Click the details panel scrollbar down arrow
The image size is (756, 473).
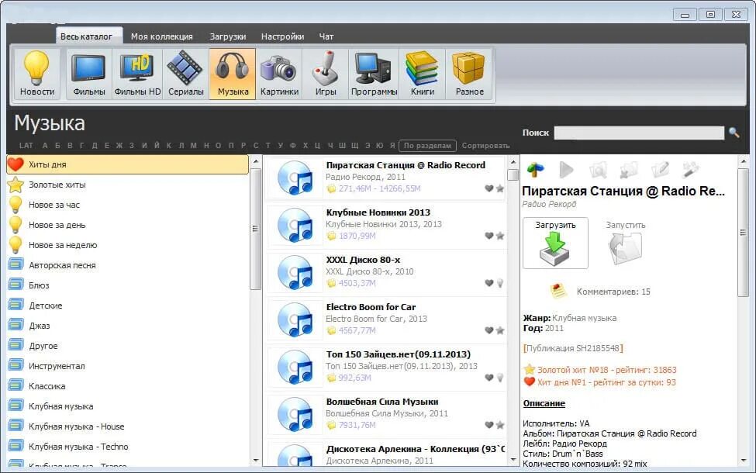pyautogui.click(x=744, y=461)
